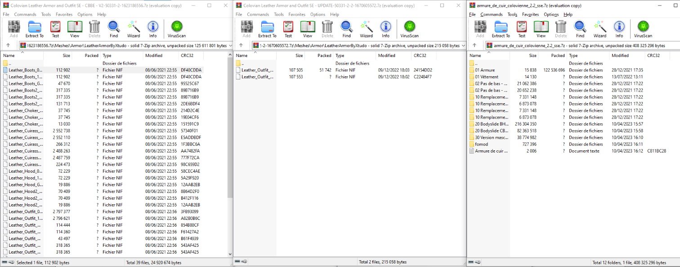The width and height of the screenshot is (680, 267).
Task: Click Extract To in UPDATE window
Action: pyautogui.click(x=267, y=29)
